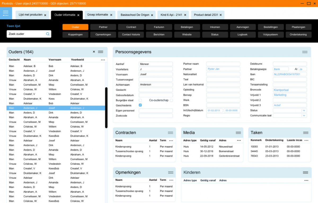Image resolution: width=318 pixels, height=203 pixels.
Task: Open the Taken table ellipsis options
Action: (x=306, y=141)
